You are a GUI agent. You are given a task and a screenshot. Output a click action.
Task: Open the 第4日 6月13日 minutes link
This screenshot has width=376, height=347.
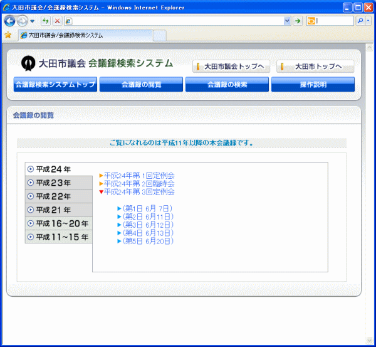coord(145,233)
